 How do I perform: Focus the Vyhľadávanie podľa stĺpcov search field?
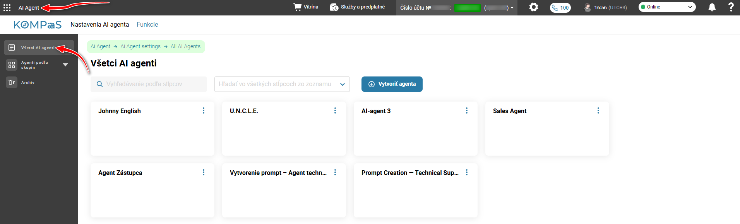click(149, 84)
